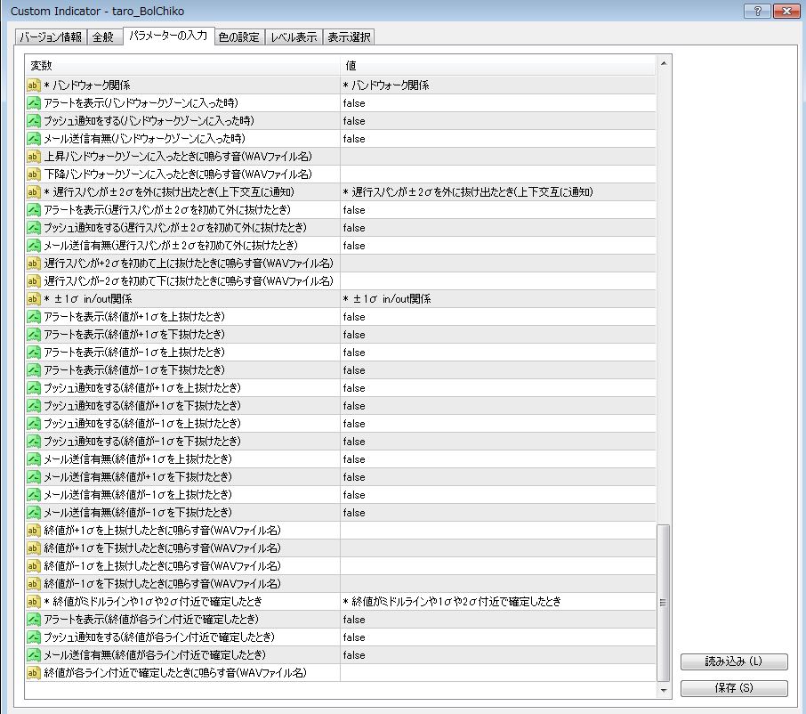Click empty value cell for 下降バンドウォークゾーン sound

click(x=498, y=174)
